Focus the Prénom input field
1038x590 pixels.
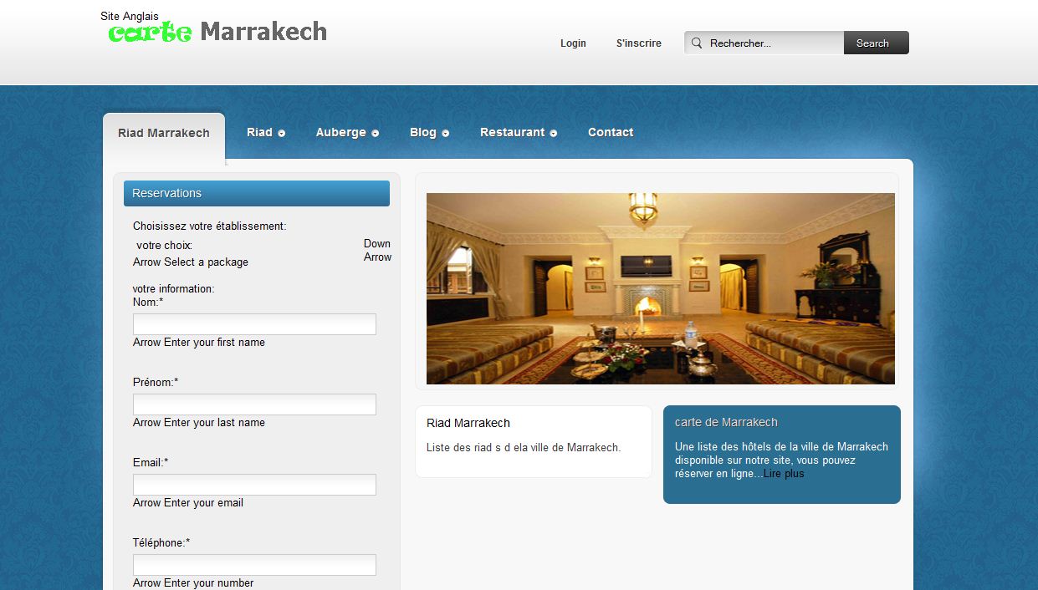click(x=254, y=404)
